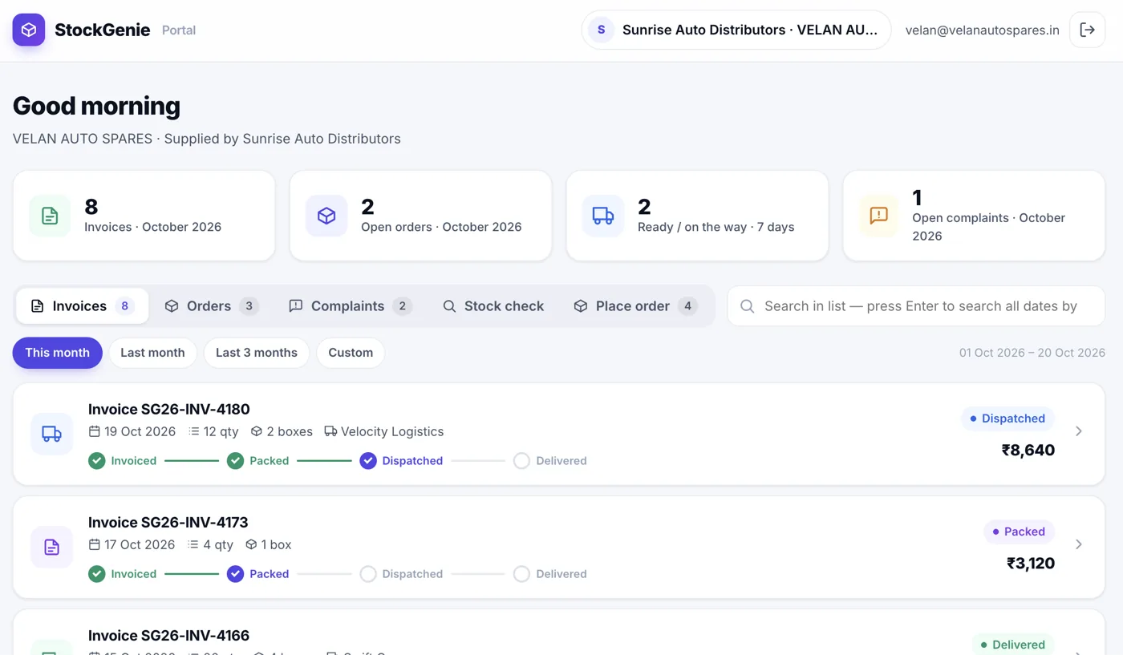Click the open complaints alert icon
This screenshot has width=1123, height=655.
point(879,216)
